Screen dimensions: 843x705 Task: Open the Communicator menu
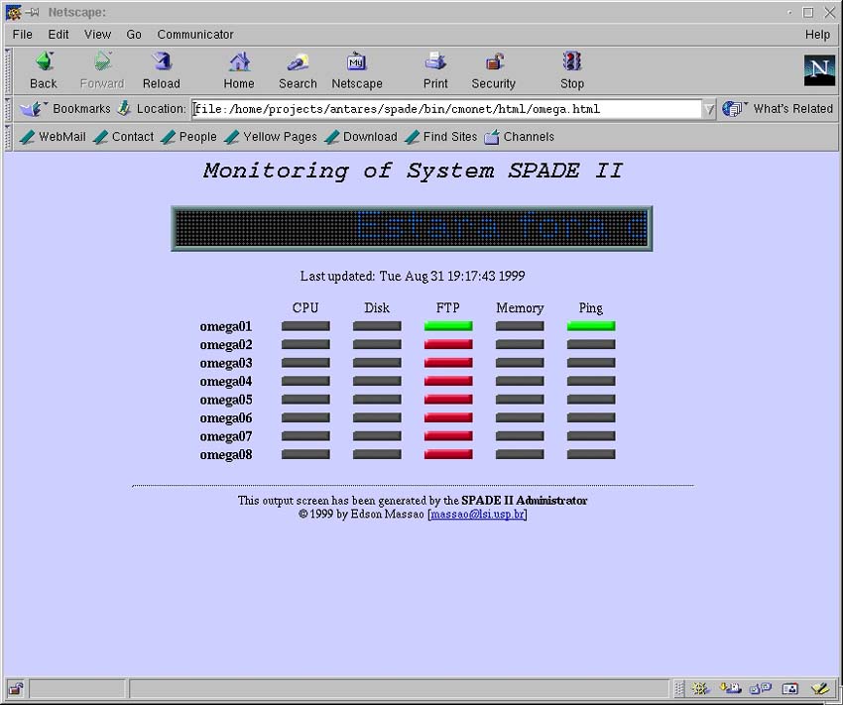(195, 35)
